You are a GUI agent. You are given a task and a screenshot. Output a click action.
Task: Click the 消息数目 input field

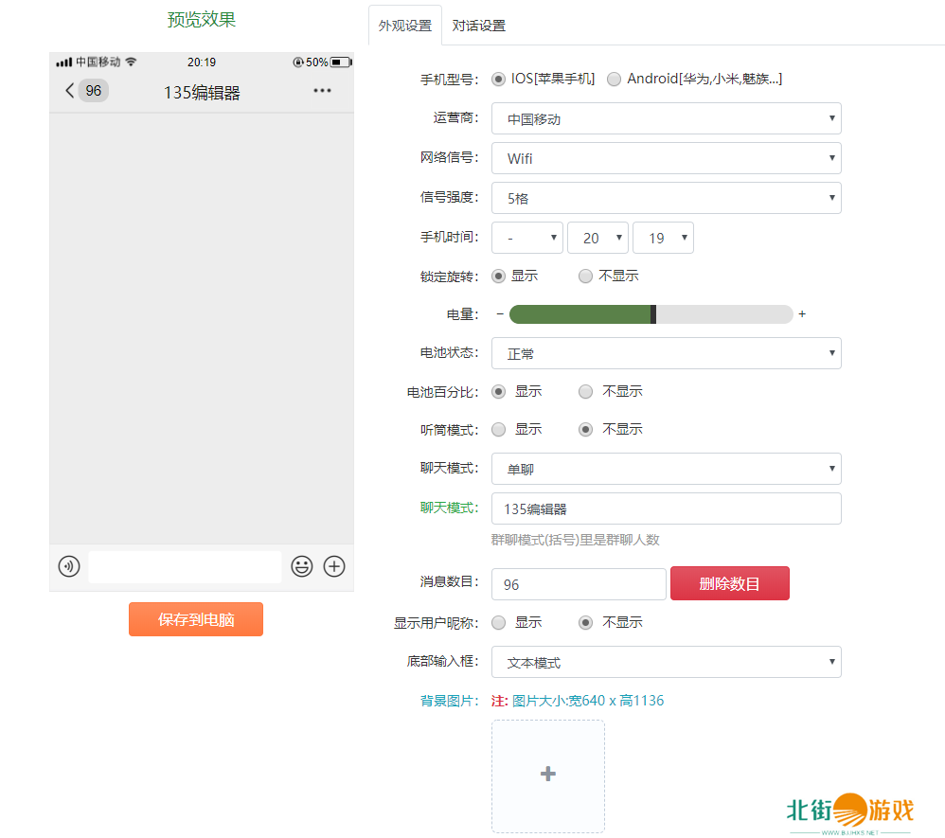pyautogui.click(x=579, y=584)
